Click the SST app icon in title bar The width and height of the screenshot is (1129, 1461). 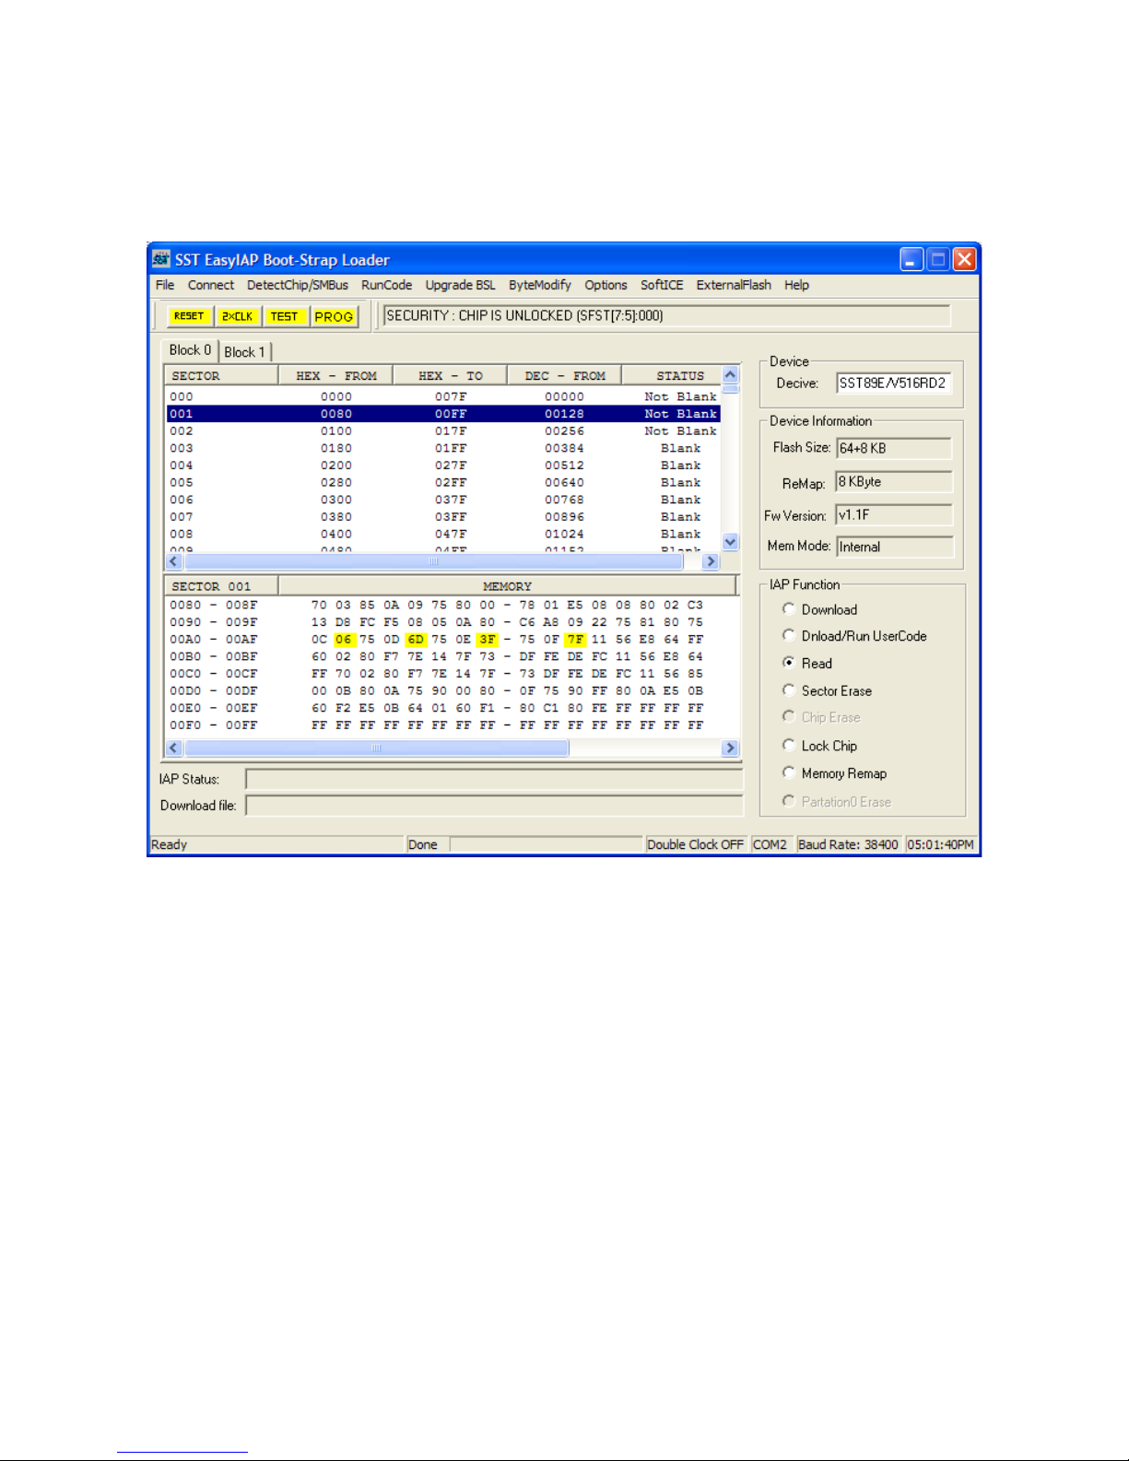coord(162,259)
